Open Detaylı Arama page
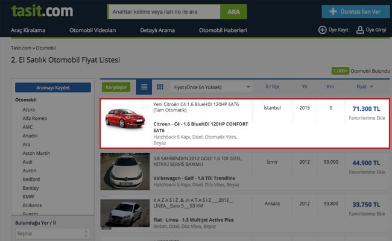This screenshot has width=392, height=241. 157,30
